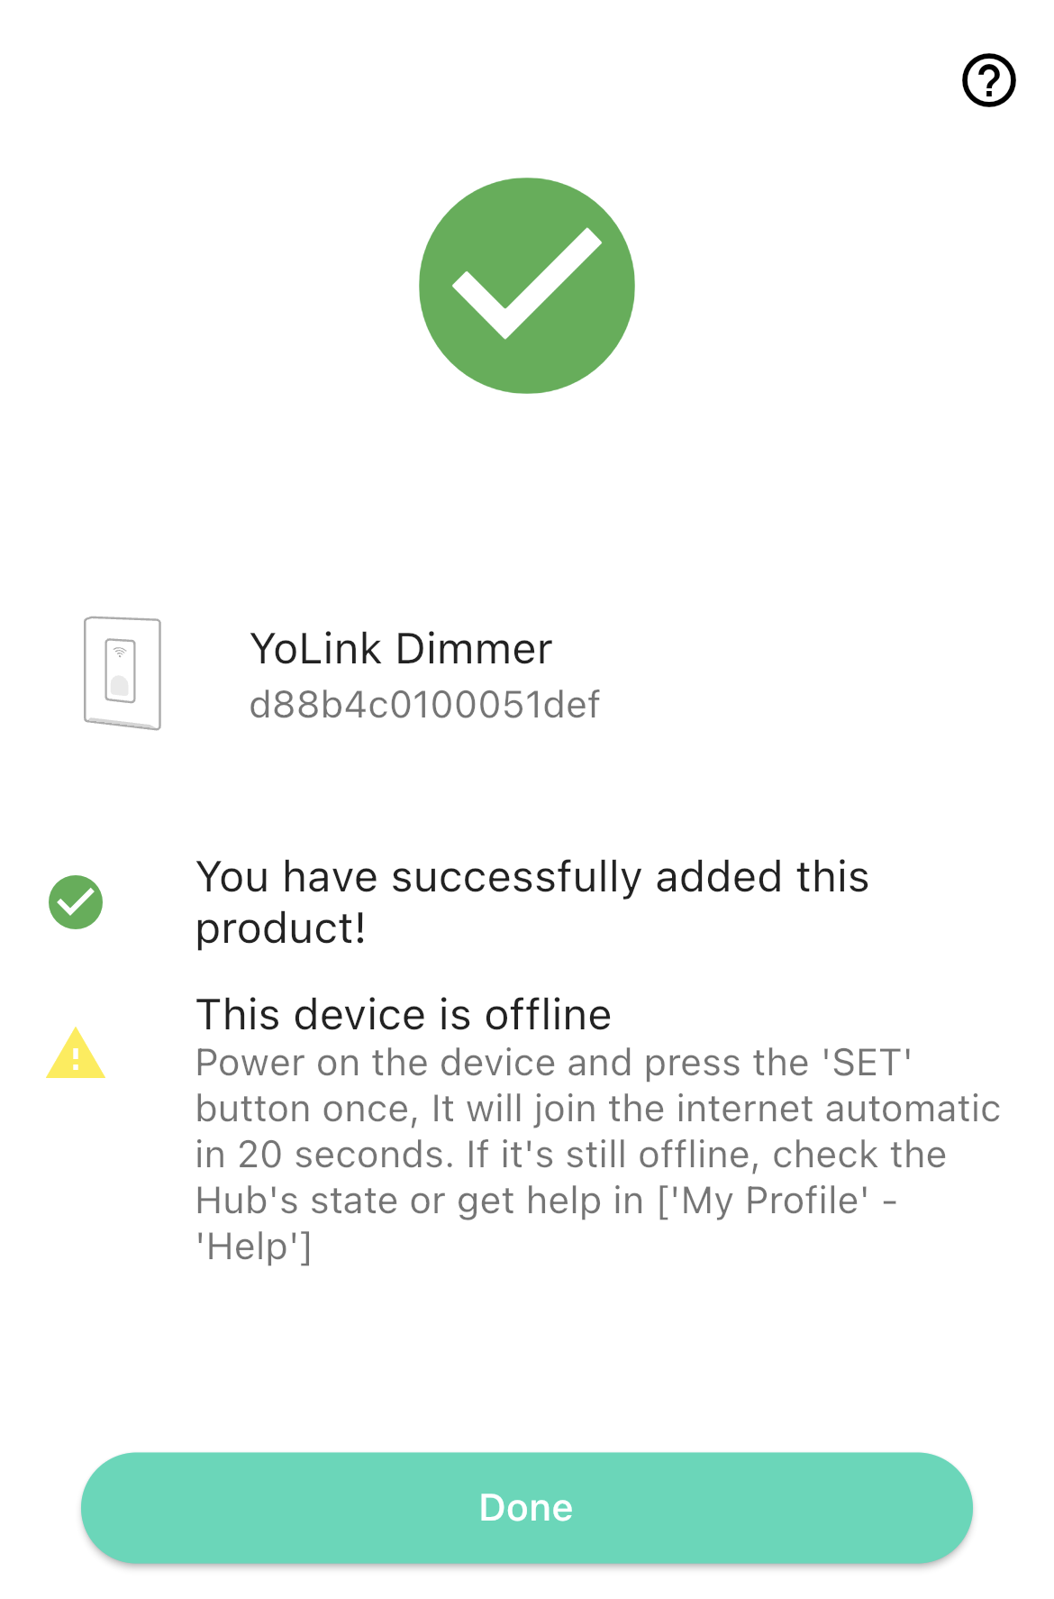
Task: Tap the 'SET' button instruction text
Action: pyautogui.click(x=867, y=1063)
